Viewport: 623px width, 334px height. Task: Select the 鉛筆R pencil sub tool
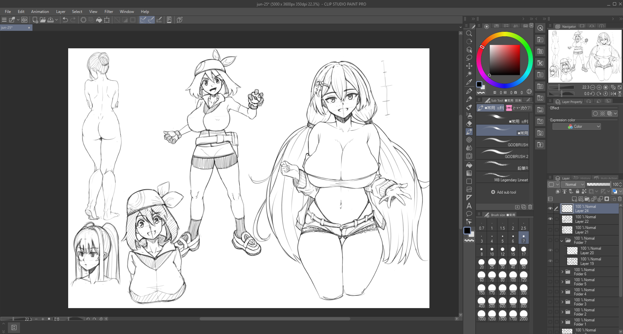click(503, 165)
